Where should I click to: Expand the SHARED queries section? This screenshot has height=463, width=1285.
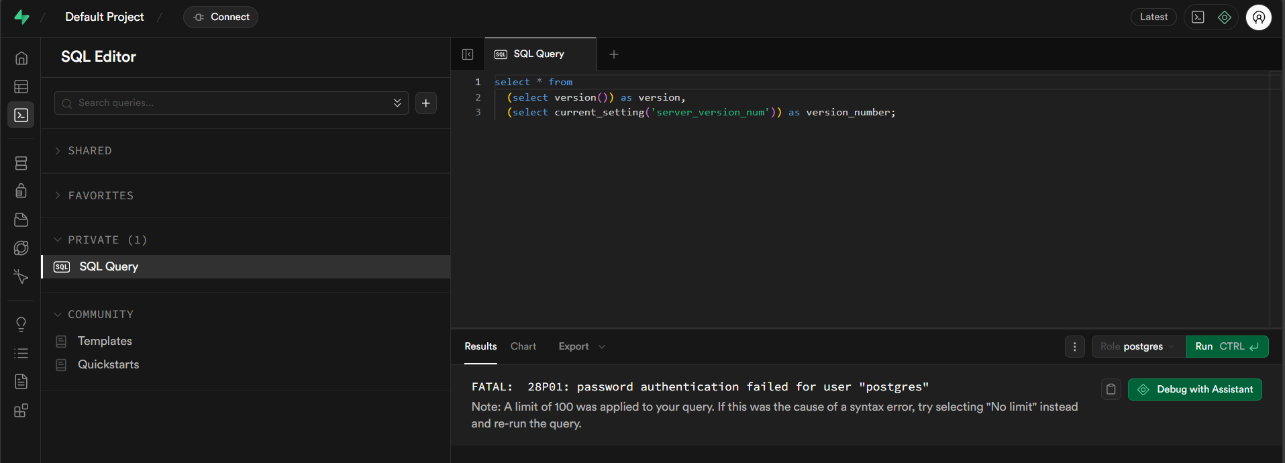tap(90, 151)
